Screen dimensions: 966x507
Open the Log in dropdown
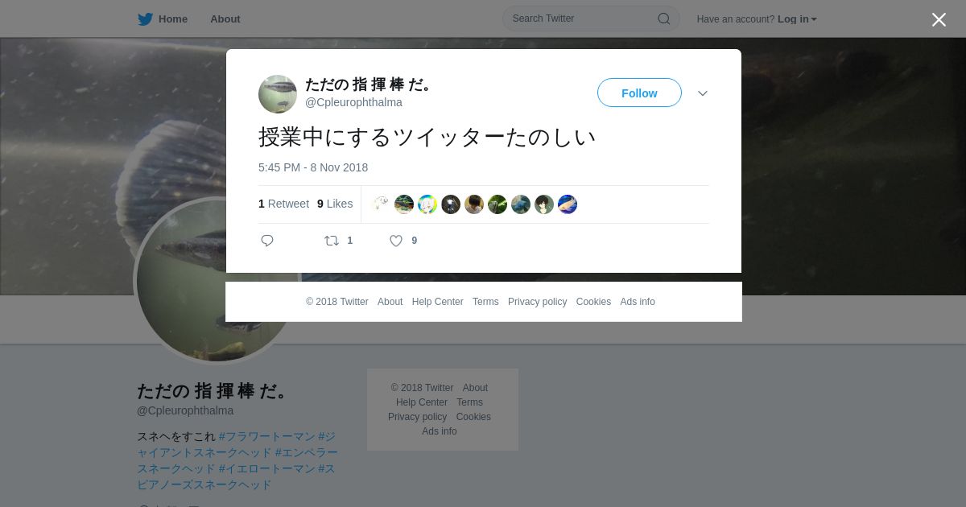[x=797, y=19]
